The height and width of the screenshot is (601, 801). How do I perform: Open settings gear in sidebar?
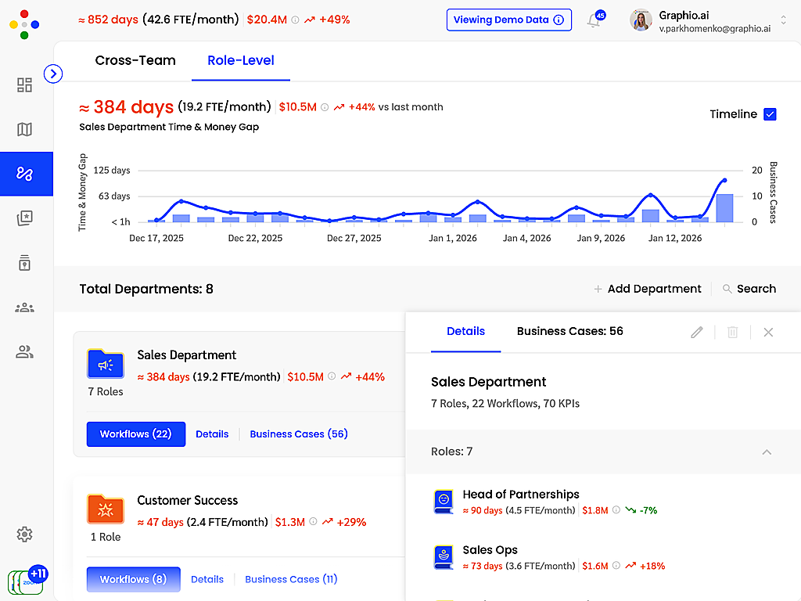(x=24, y=534)
